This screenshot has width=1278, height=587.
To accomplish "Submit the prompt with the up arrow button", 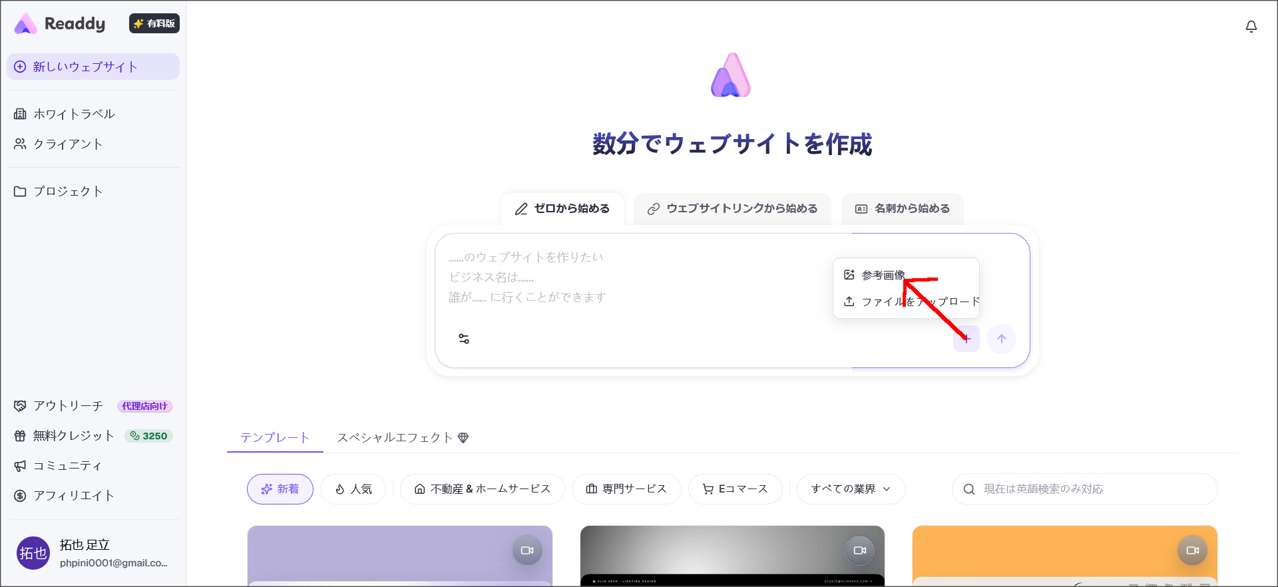I will point(1002,339).
